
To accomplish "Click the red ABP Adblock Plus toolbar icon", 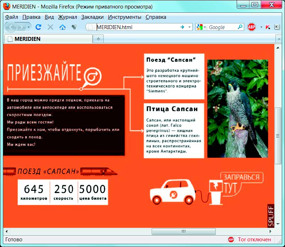I will tap(252, 27).
